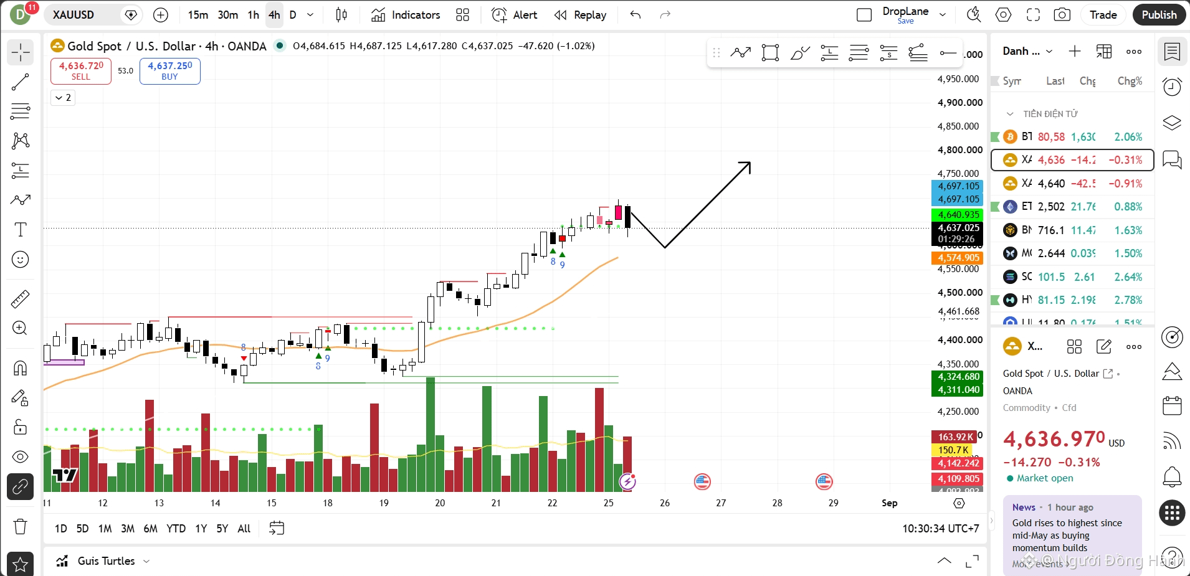Collapse the bottom strategy panel

[x=945, y=561]
